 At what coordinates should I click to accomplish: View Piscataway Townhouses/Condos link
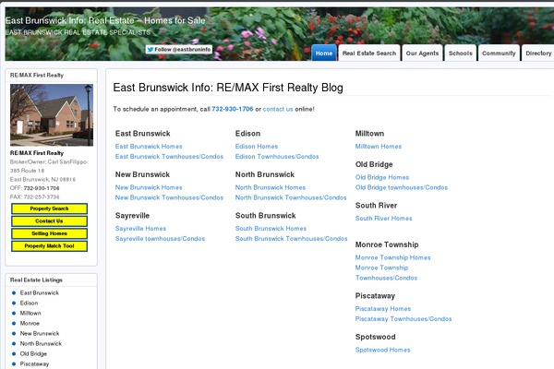[x=403, y=319]
